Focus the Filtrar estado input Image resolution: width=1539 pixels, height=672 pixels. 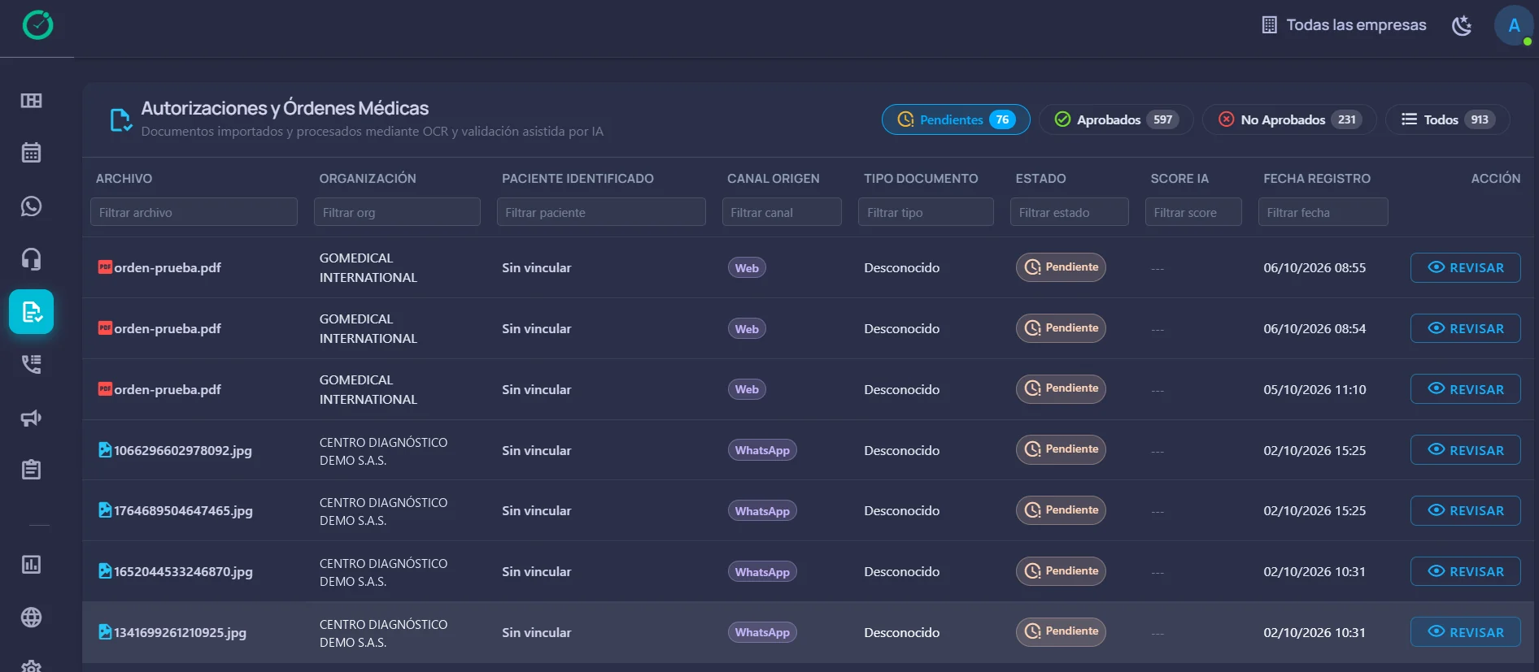coord(1070,212)
